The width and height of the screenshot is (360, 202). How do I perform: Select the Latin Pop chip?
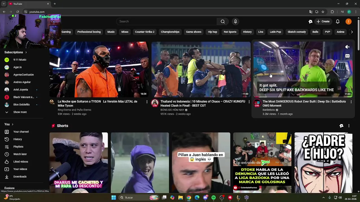point(275,32)
